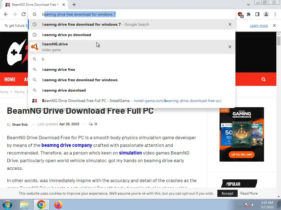This screenshot has width=281, height=210.
Task: Open the install-game.com BeamNG page suggestion
Action: 132,101
